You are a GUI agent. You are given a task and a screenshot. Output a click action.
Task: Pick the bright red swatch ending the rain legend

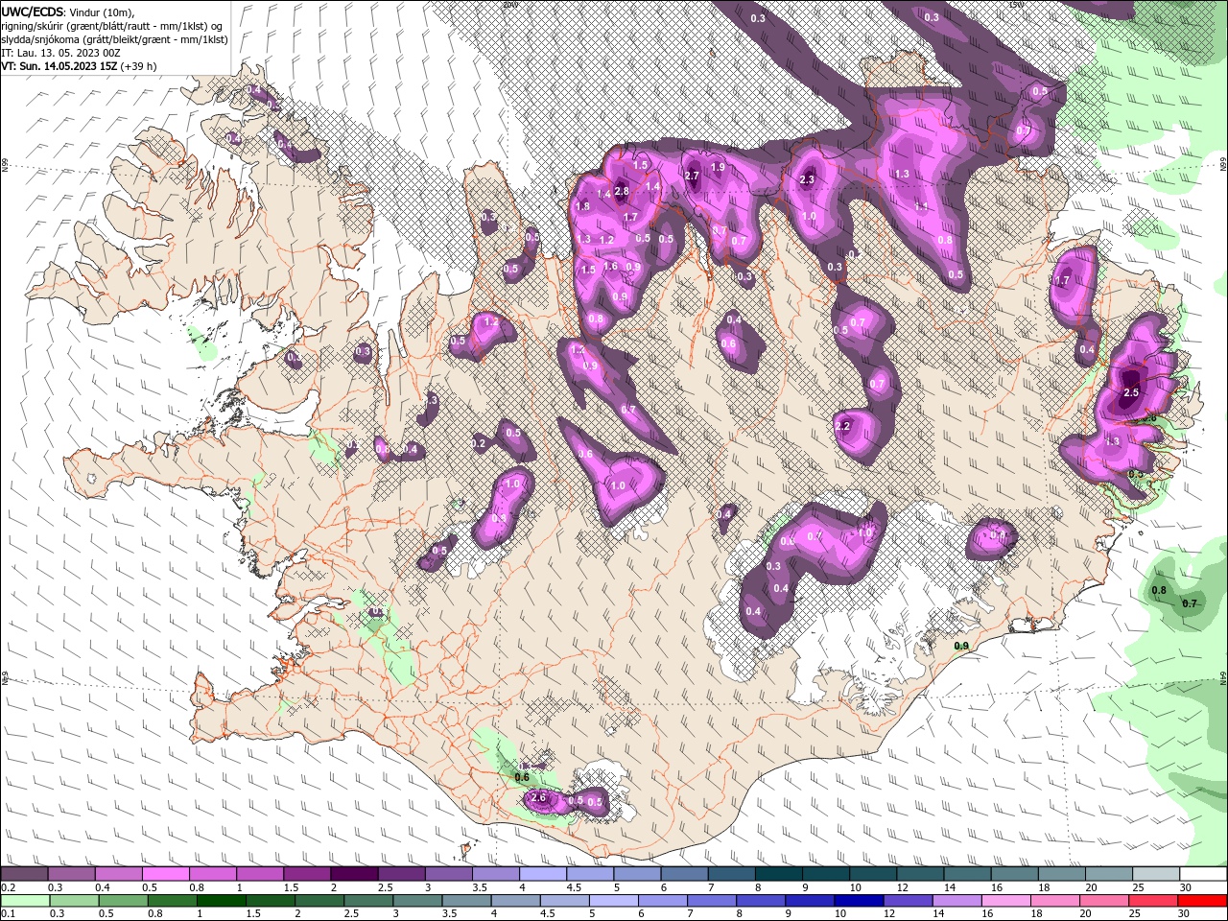[1204, 901]
